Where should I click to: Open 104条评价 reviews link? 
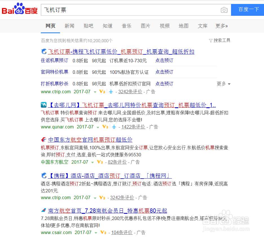pos(122,232)
